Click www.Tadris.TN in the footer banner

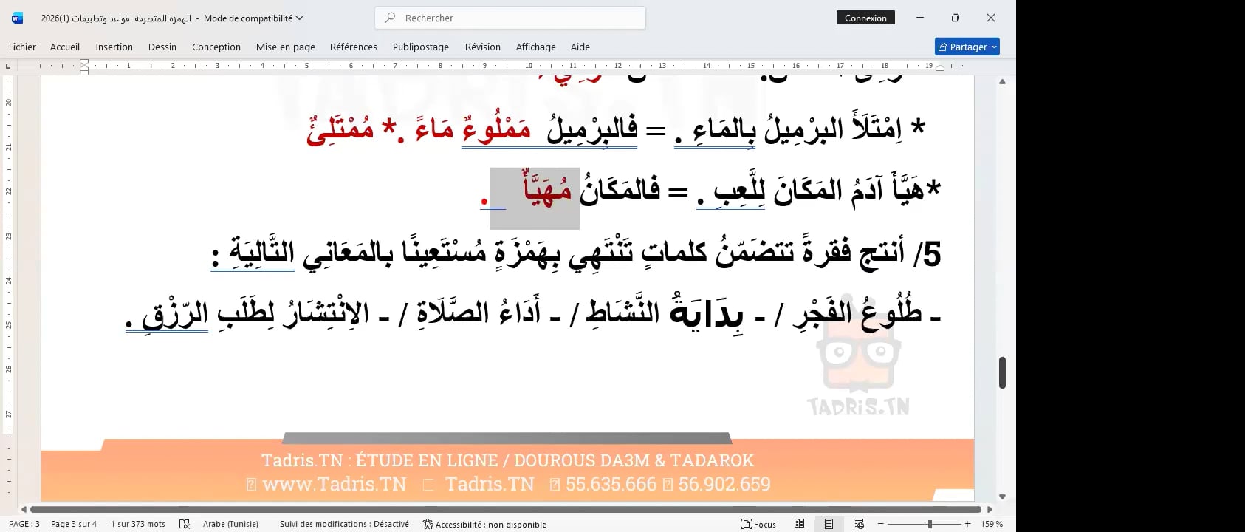334,484
